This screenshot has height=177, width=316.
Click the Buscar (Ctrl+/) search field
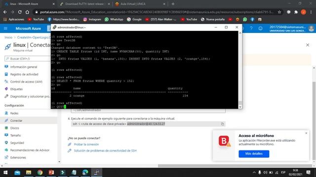28,59
